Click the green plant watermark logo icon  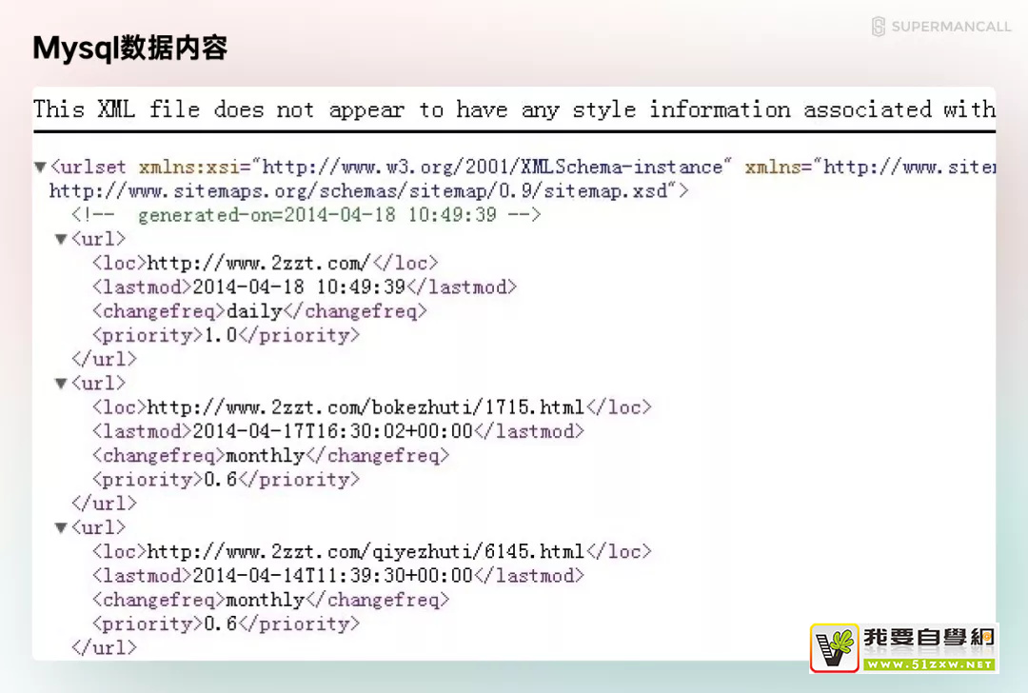coord(835,649)
